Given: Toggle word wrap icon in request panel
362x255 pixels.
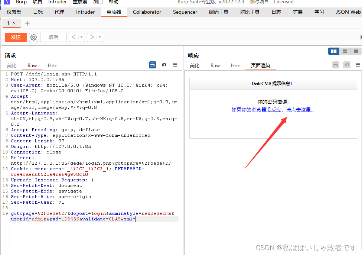Looking at the screenshot, I should point(153,65).
